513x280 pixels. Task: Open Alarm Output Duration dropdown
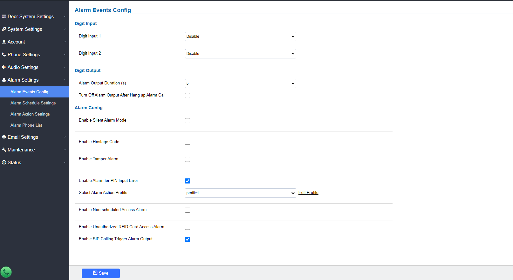(x=241, y=83)
